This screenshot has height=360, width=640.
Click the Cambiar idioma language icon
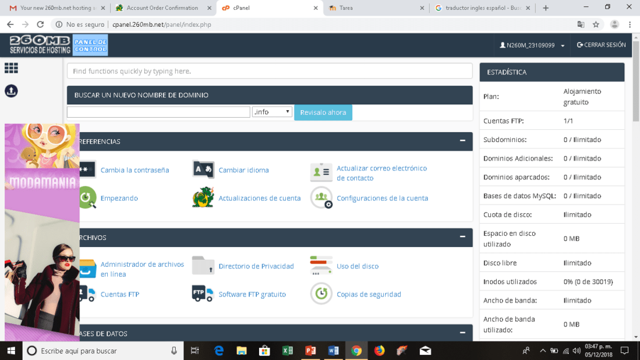[x=203, y=170]
